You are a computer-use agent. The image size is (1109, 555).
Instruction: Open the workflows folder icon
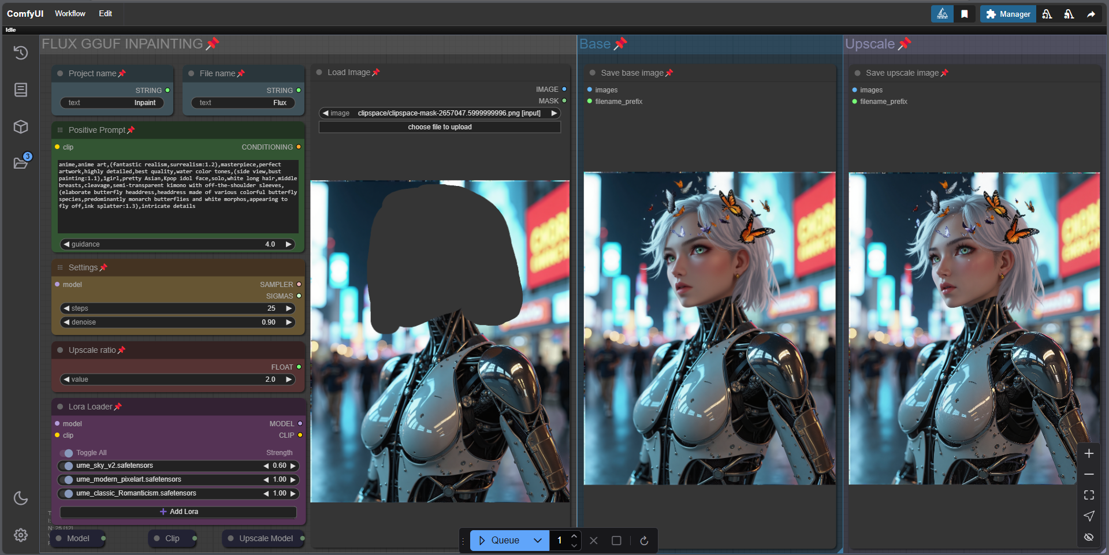pos(21,163)
